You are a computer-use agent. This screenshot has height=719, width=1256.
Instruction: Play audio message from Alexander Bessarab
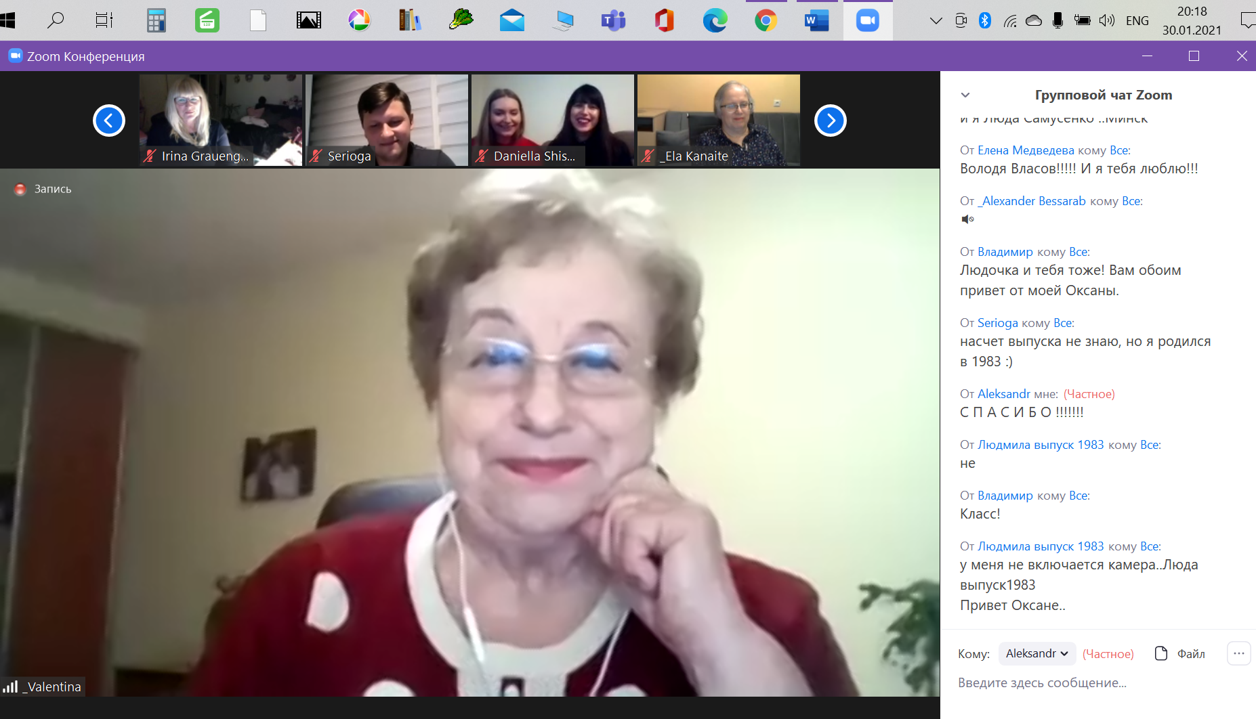967,219
